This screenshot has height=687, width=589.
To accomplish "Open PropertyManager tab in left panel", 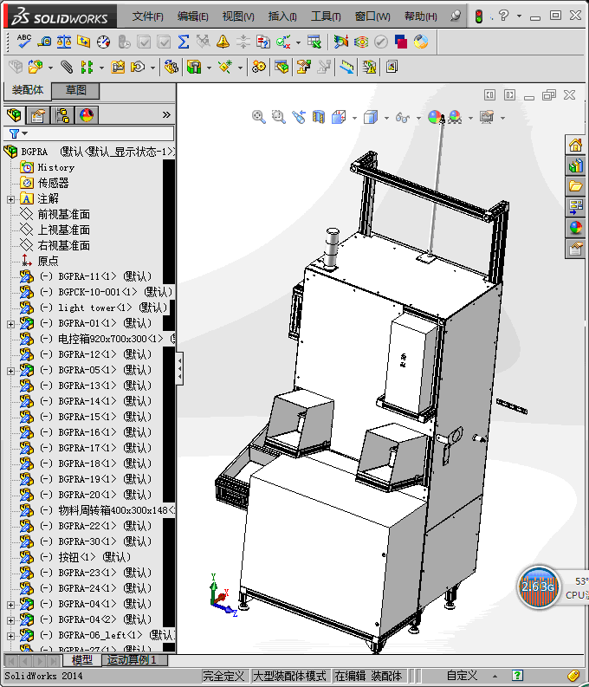I will pos(38,115).
